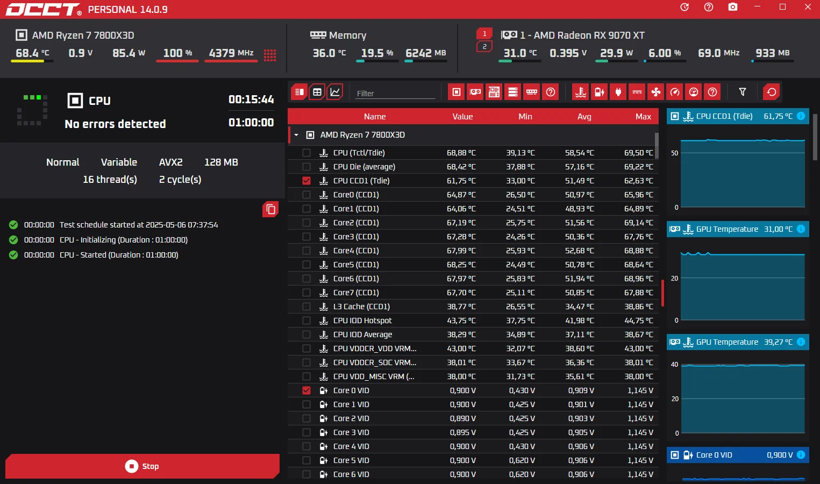Viewport: 820px width, 484px height.
Task: Check the CPU (Tctl/Tdie) checkbox
Action: point(306,153)
